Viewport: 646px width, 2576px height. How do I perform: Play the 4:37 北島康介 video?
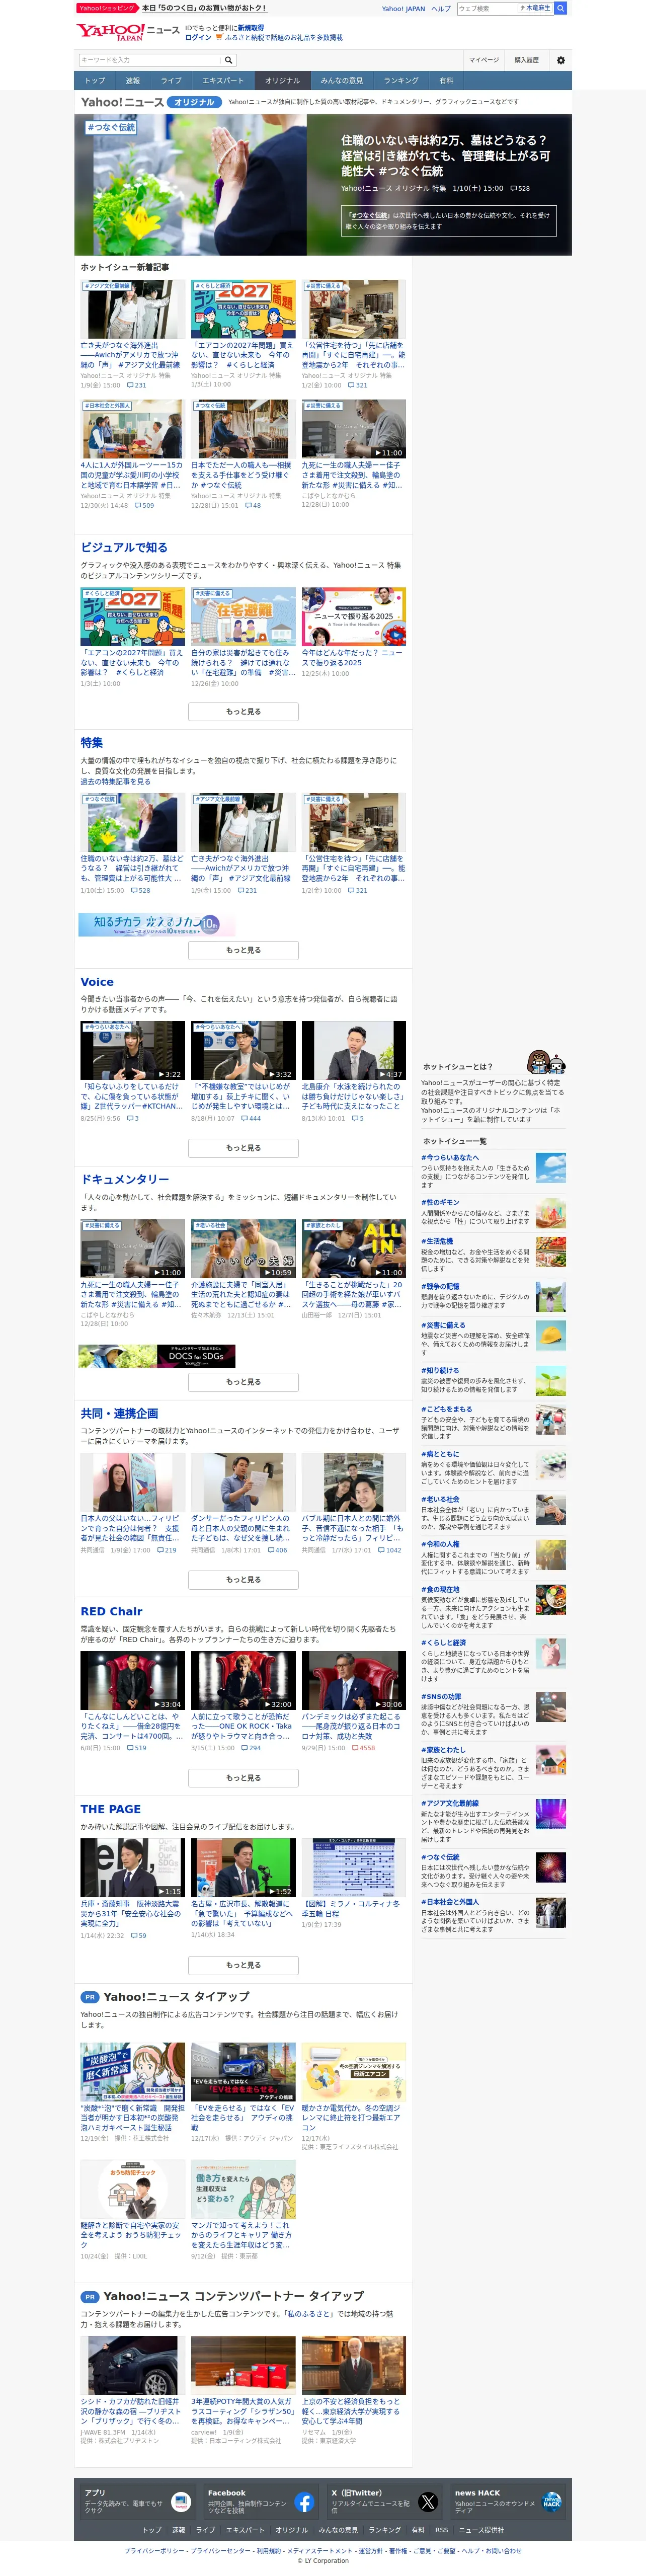[x=354, y=1050]
